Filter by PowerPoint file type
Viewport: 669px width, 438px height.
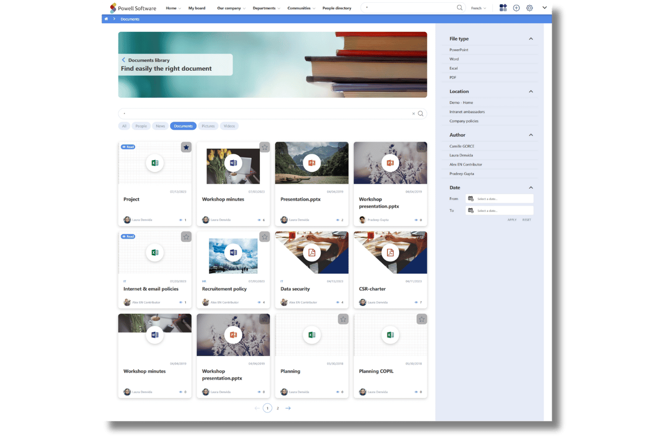coord(459,50)
